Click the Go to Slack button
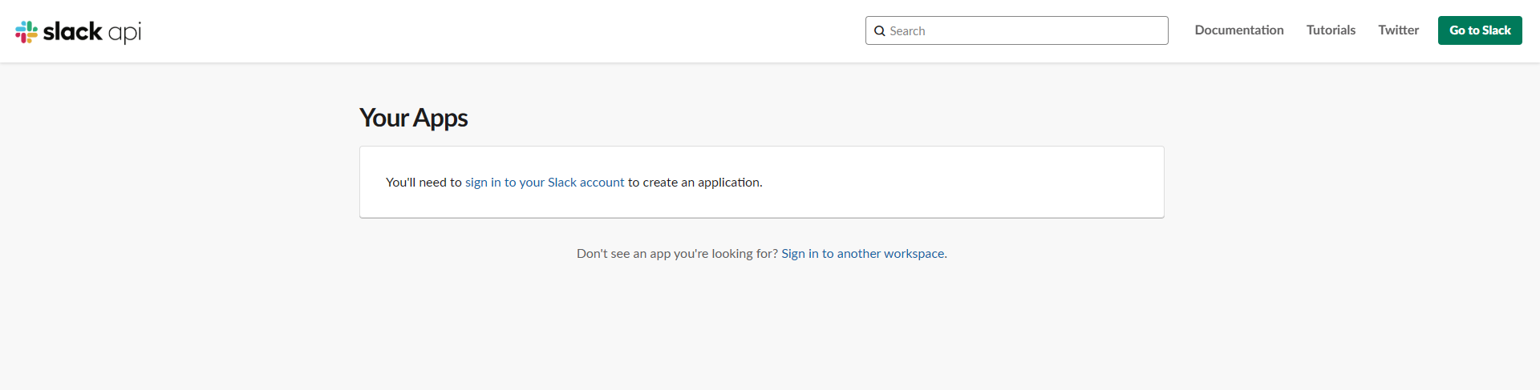 coord(1479,30)
